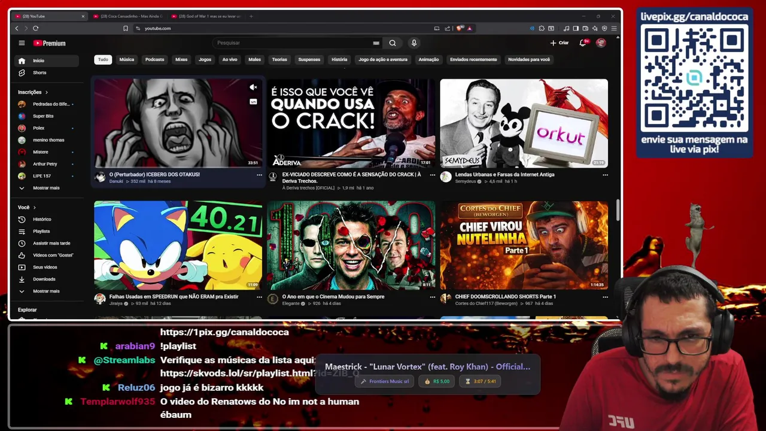Select the Enviados recentemente chip

click(473, 59)
